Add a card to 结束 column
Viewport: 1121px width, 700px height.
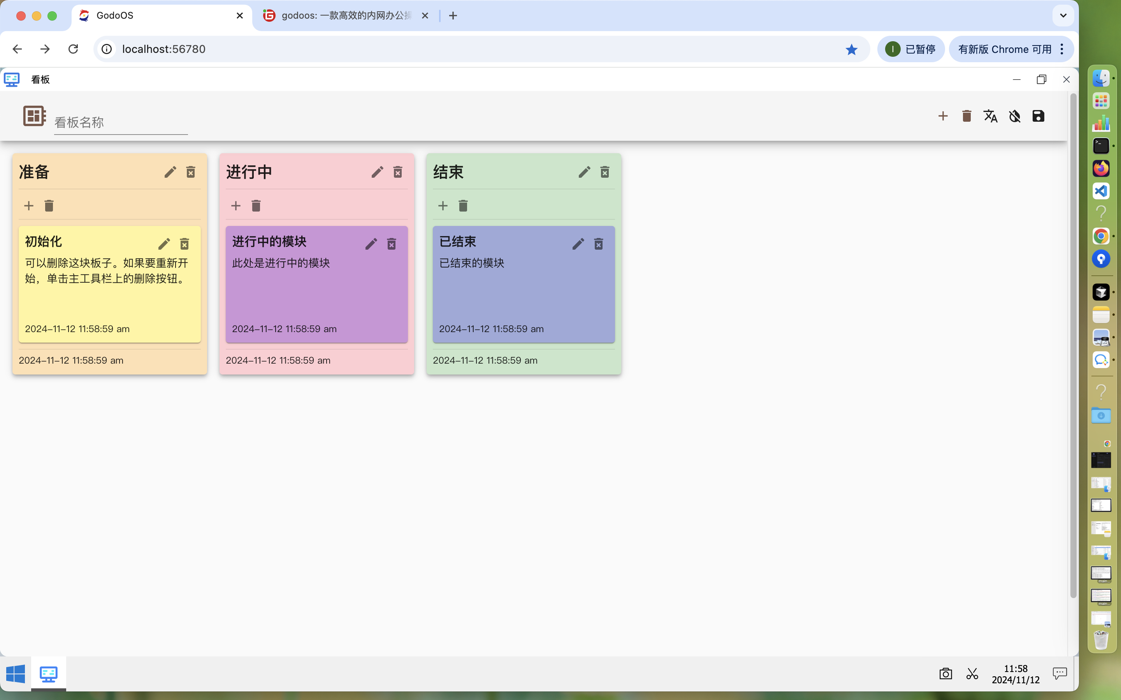443,206
